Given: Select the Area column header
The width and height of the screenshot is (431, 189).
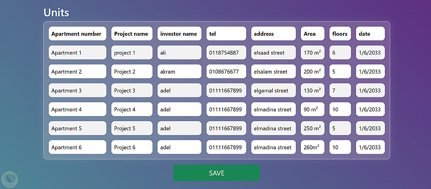Looking at the screenshot, I should coord(312,34).
